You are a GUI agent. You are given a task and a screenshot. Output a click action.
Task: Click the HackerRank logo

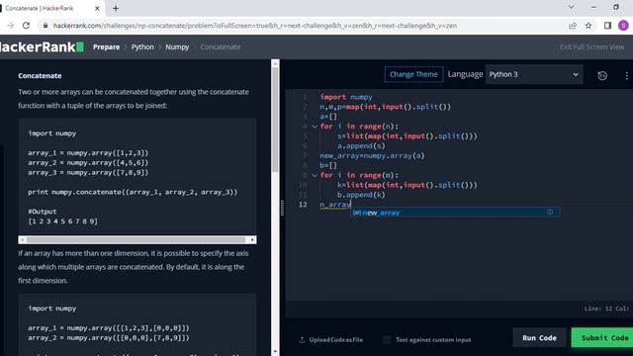pos(42,46)
